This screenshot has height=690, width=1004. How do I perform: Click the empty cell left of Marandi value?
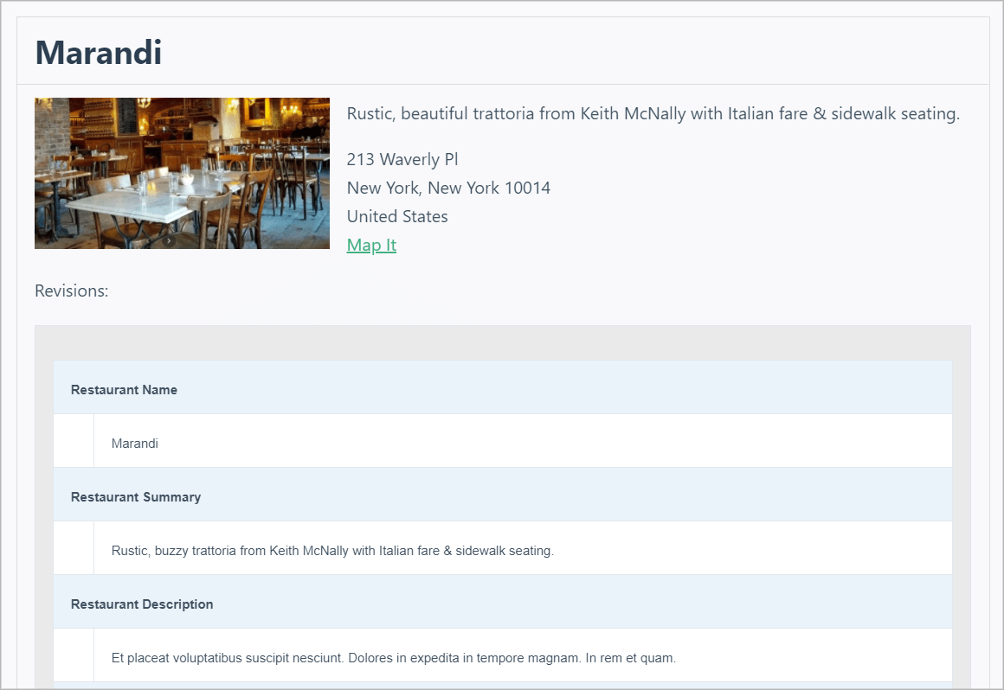click(x=74, y=441)
